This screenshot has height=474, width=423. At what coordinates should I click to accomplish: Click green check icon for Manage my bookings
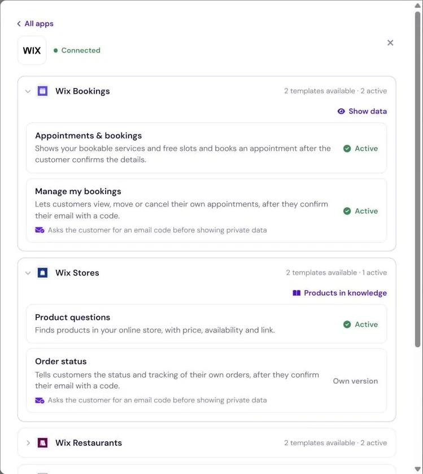click(347, 211)
